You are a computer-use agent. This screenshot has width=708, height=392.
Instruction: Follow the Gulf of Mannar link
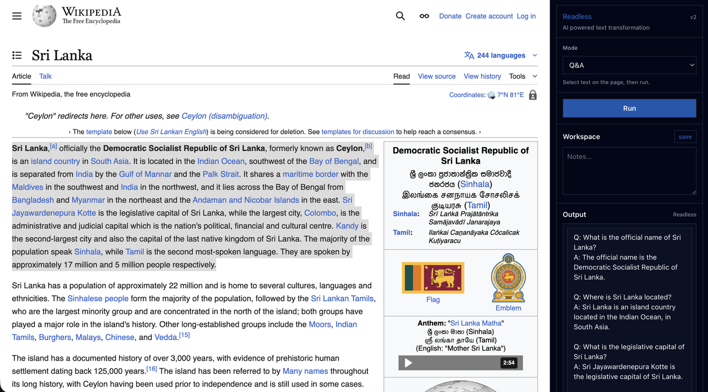pyautogui.click(x=145, y=174)
